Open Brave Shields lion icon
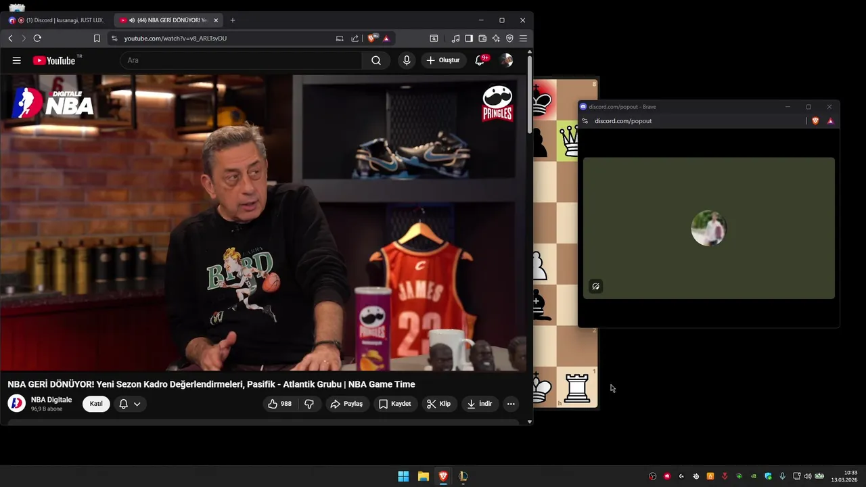Image resolution: width=866 pixels, height=487 pixels. click(372, 39)
